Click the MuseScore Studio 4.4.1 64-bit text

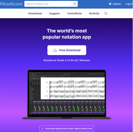click(60, 60)
